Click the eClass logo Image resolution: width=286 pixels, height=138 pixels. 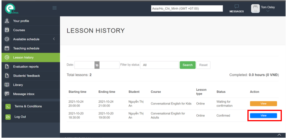tap(11, 9)
